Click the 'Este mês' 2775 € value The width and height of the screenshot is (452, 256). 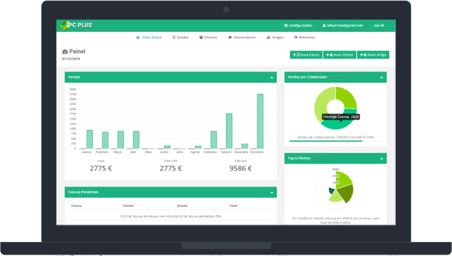pos(170,168)
